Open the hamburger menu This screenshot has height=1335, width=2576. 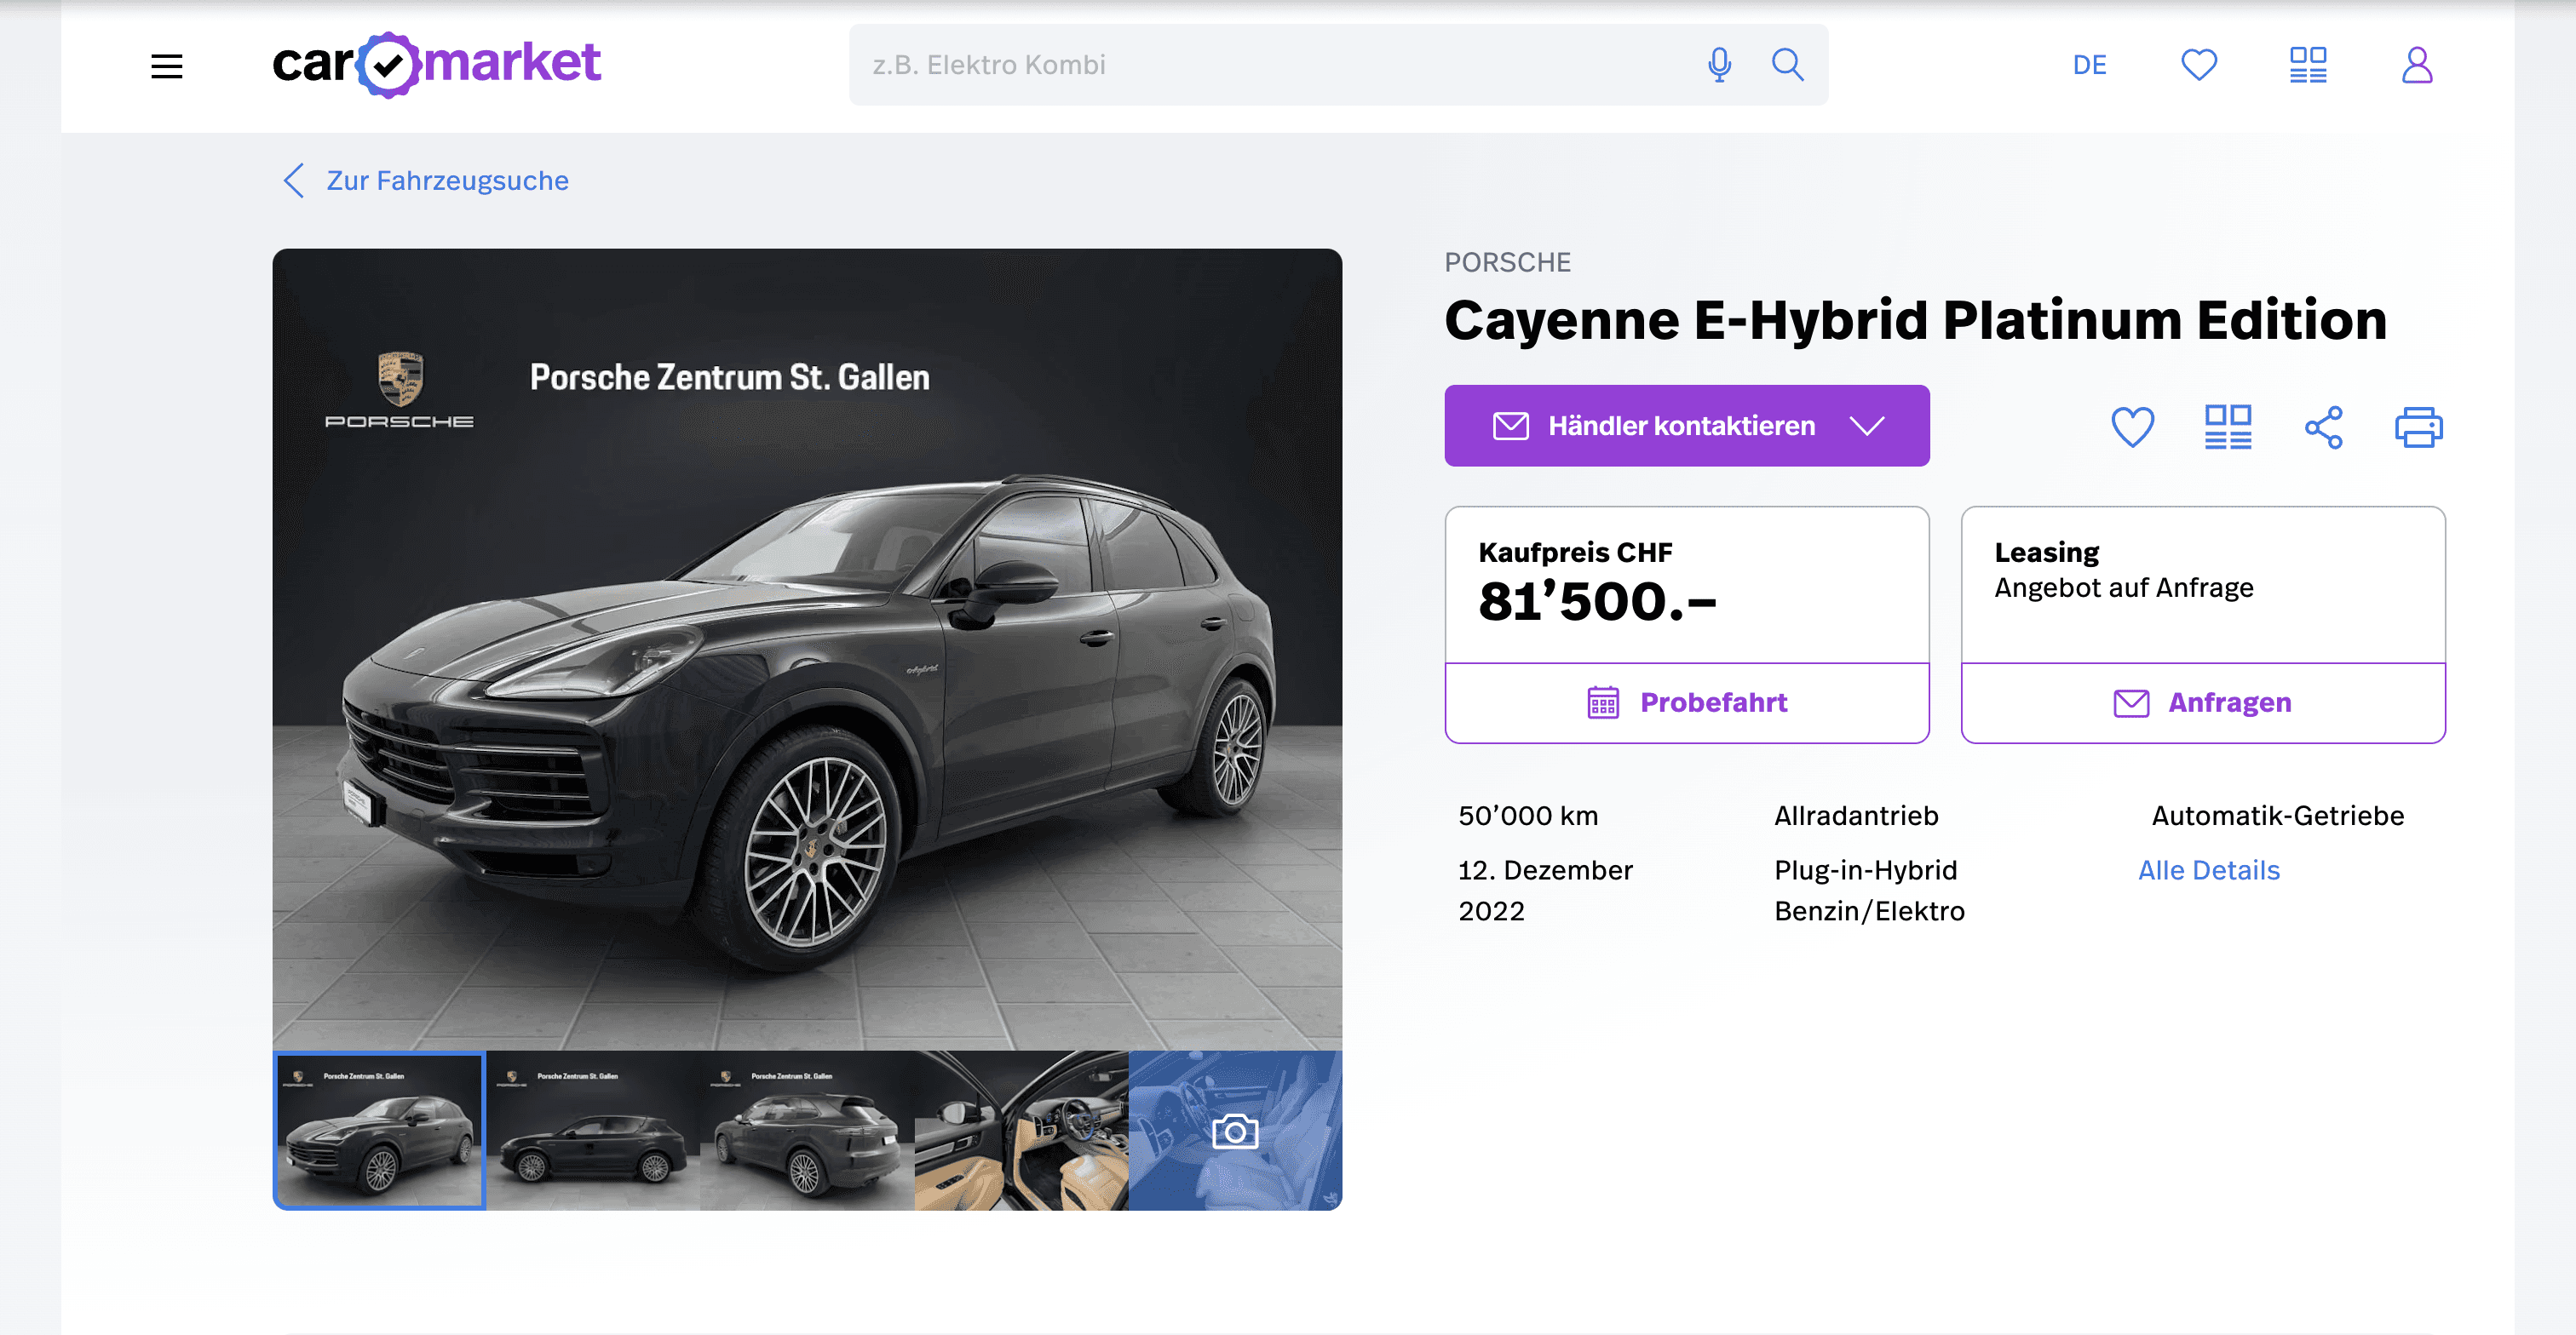click(x=166, y=66)
